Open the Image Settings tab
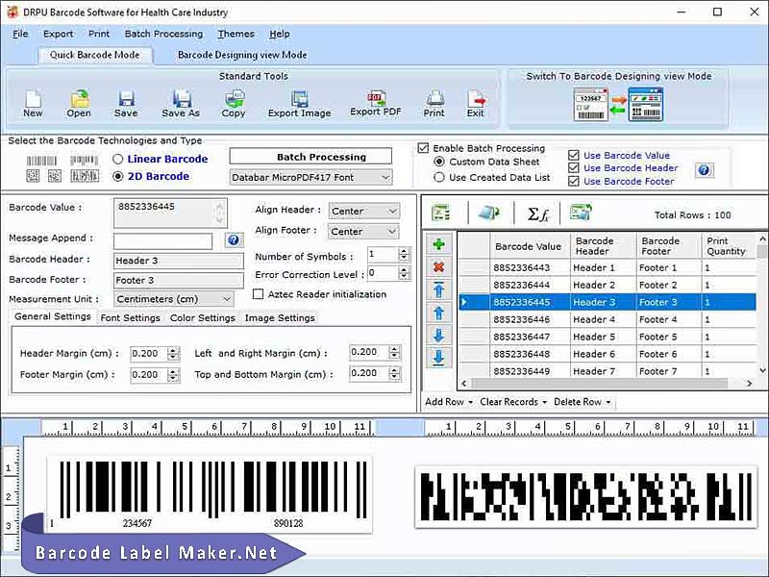769x577 pixels. (x=280, y=318)
